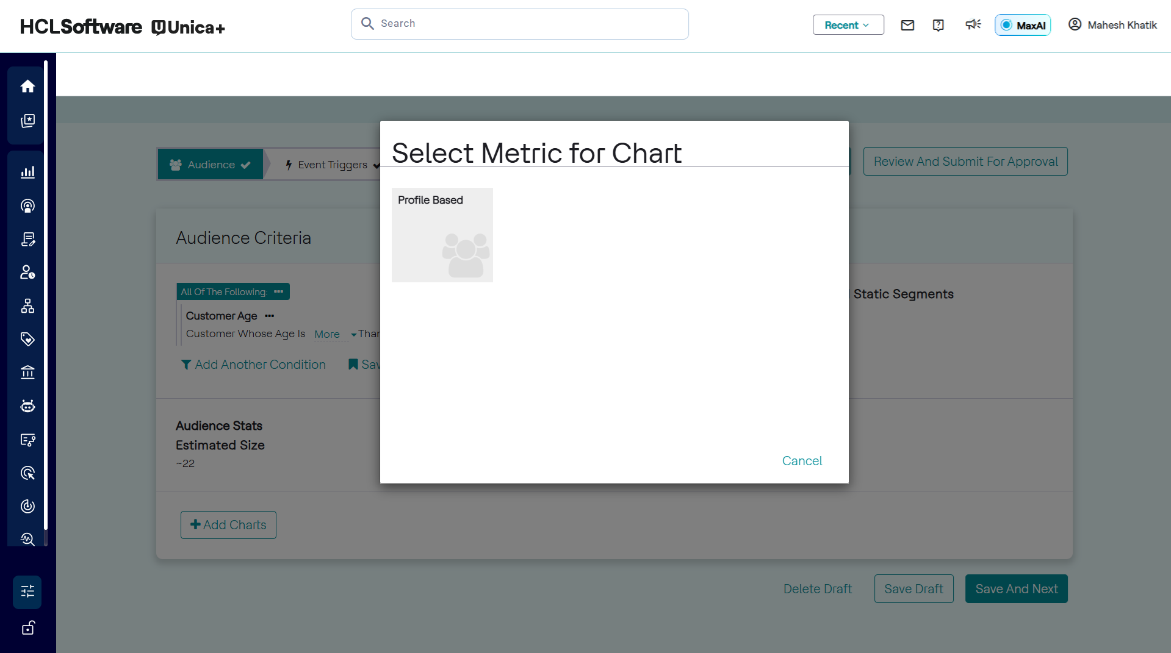Screen dimensions: 1171x653
Task: Open the bar chart analytics sidebar icon
Action: point(27,173)
